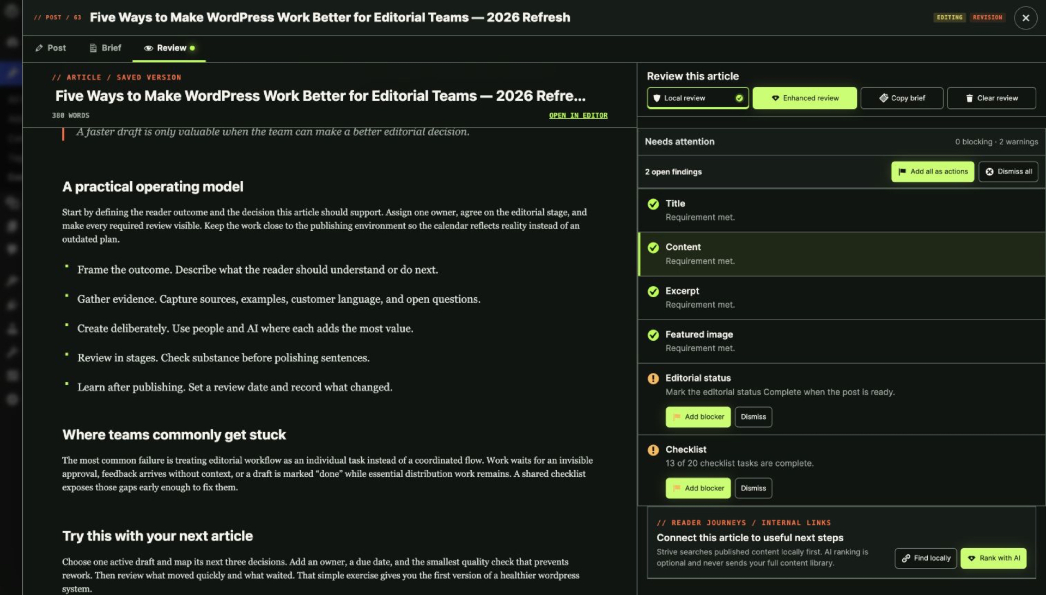Switch to the Post tab
This screenshot has height=595, width=1046.
tap(51, 48)
